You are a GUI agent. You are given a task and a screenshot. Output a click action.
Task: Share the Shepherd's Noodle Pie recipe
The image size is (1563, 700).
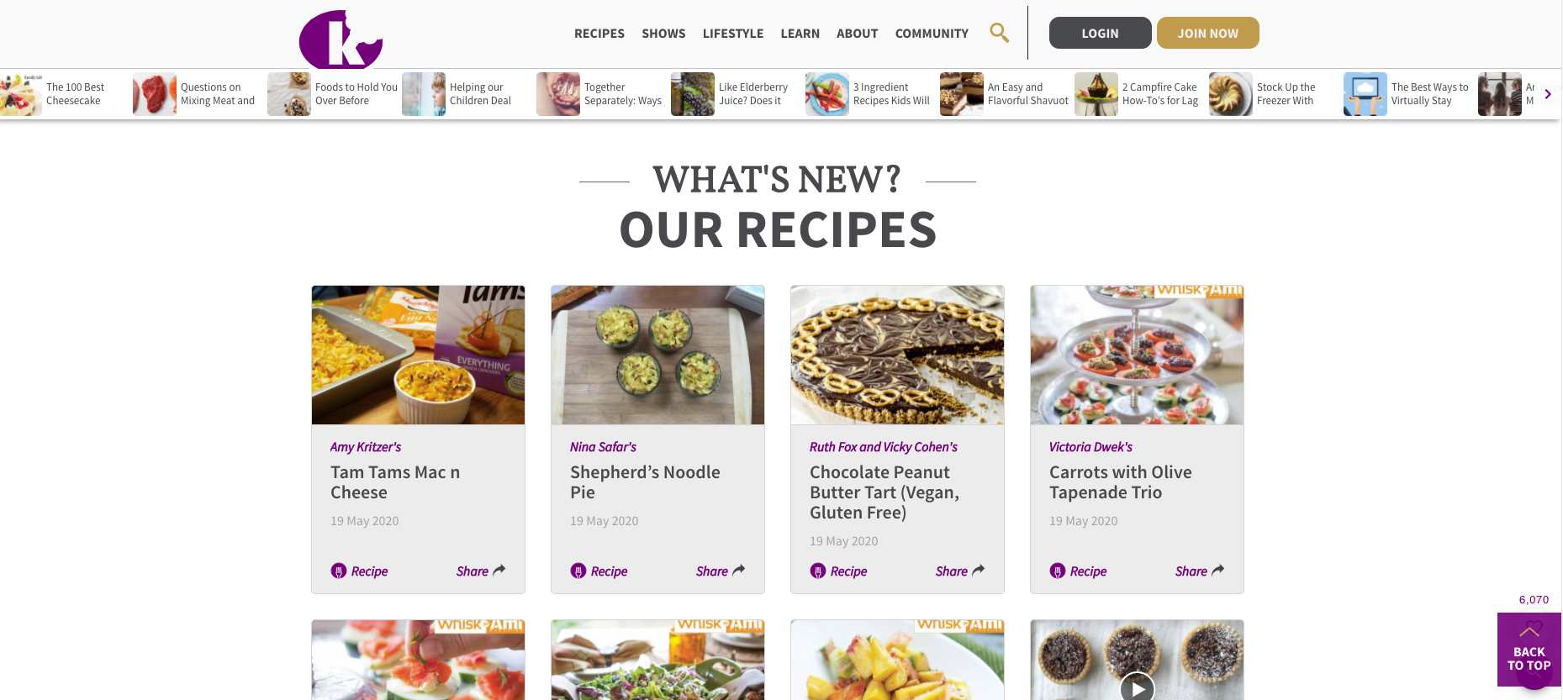[x=721, y=571]
